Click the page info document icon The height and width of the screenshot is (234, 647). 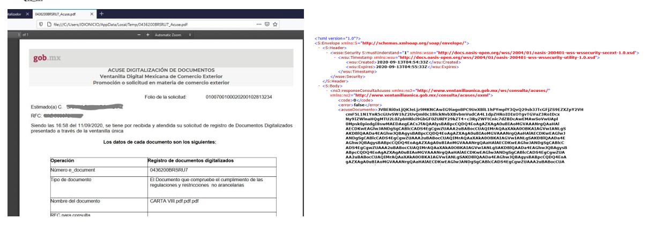point(49,24)
